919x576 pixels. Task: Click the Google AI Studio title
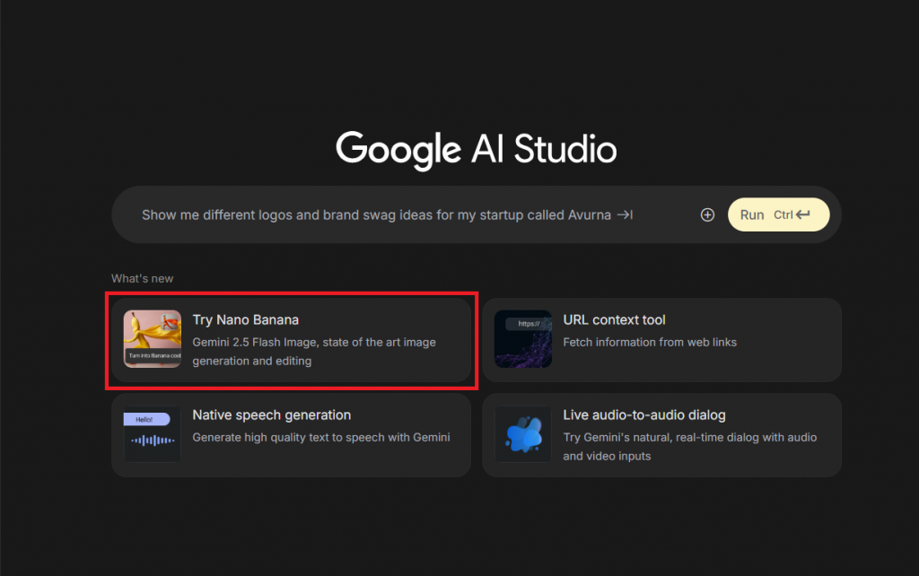tap(476, 150)
